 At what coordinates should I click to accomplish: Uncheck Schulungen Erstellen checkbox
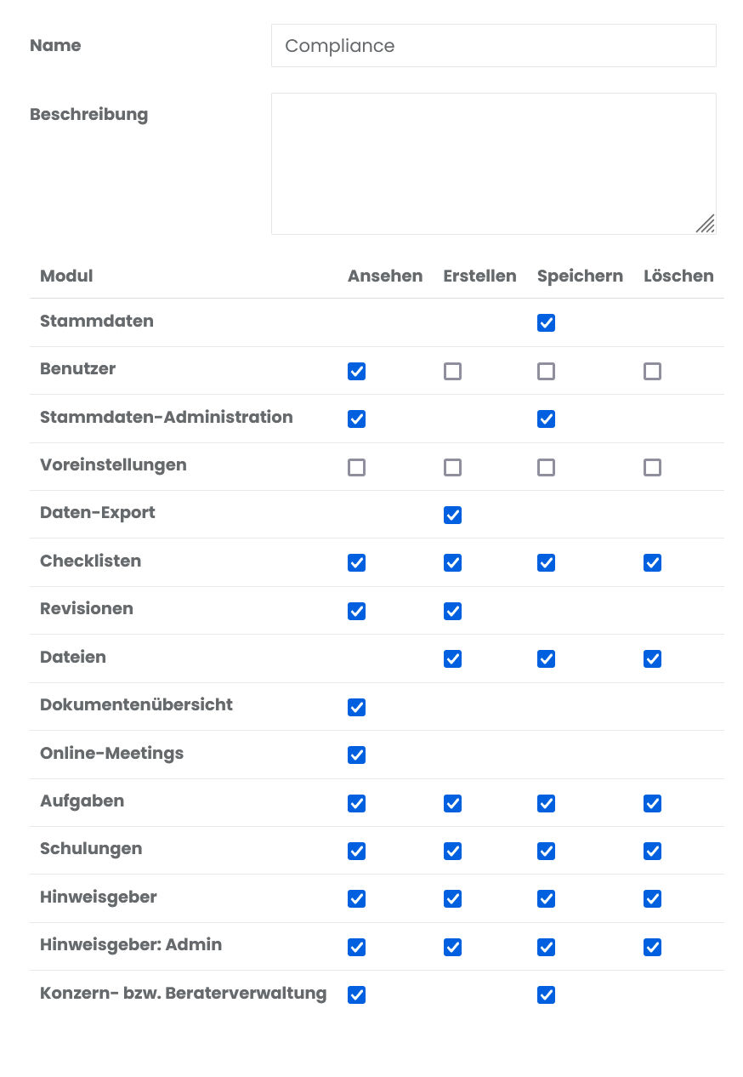coord(453,852)
